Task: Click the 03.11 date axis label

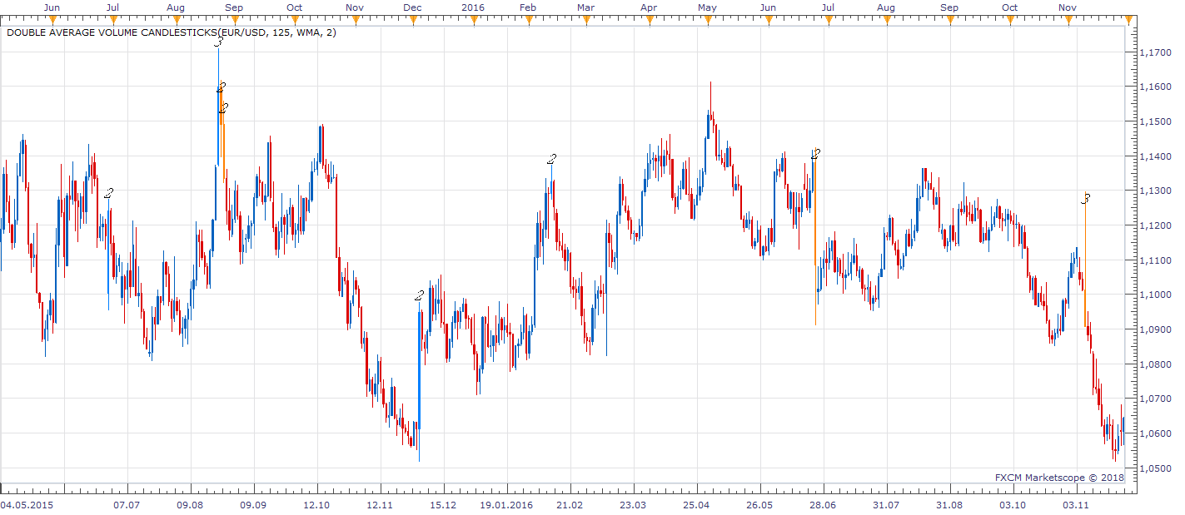Action: click(x=1076, y=505)
